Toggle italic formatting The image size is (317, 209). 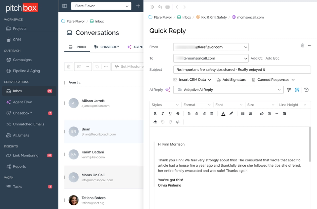(163, 114)
